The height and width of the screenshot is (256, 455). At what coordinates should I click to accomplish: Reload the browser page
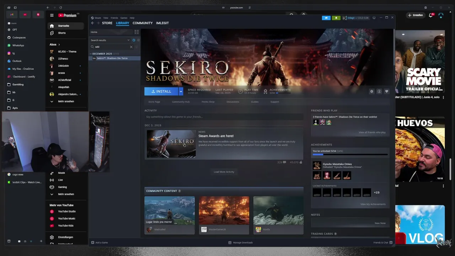(x=60, y=7)
